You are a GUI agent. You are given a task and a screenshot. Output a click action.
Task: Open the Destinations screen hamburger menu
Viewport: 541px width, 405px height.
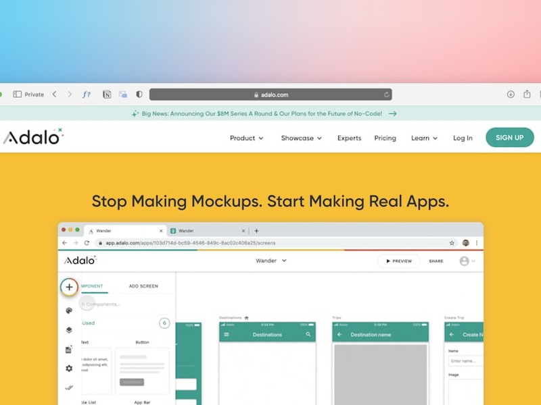click(227, 334)
